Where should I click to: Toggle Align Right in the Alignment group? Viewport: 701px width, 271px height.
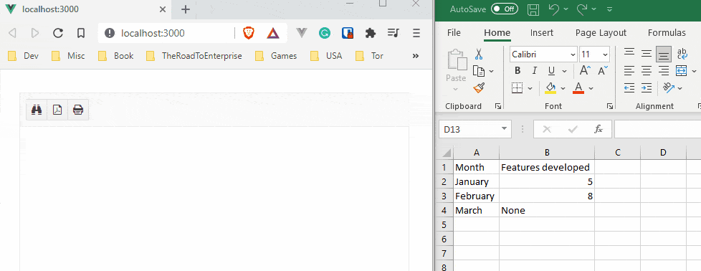click(x=664, y=71)
